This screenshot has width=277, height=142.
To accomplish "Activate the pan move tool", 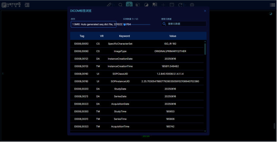I will point(129,5).
